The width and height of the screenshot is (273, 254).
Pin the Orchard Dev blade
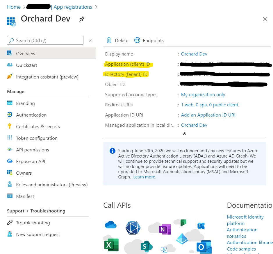pos(82,19)
